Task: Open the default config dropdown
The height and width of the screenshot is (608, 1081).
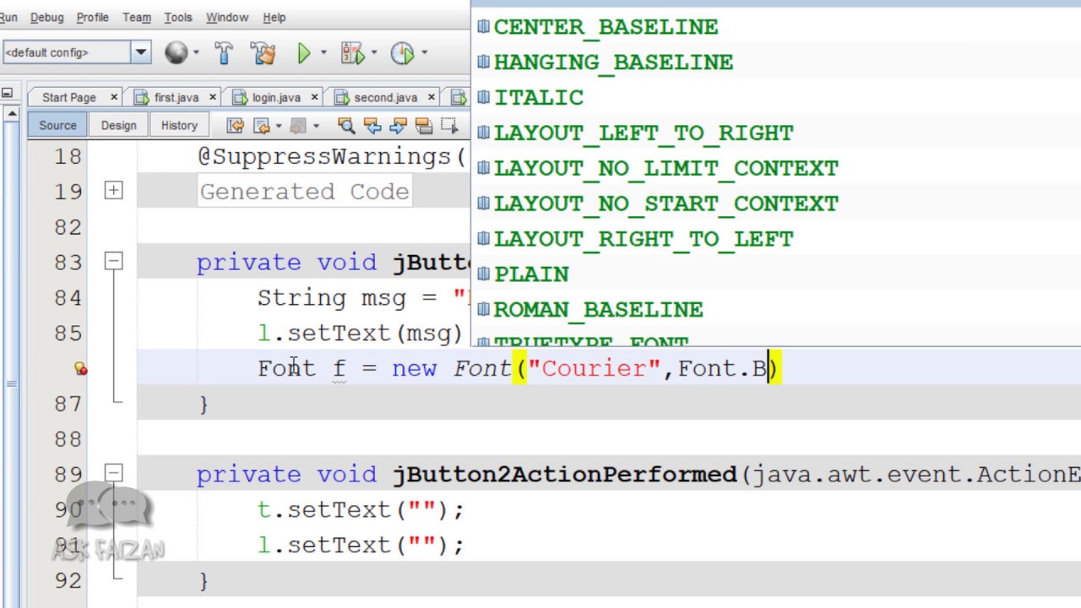Action: coord(141,52)
